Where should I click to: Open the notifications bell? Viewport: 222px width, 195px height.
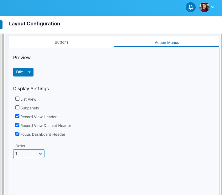click(x=190, y=7)
